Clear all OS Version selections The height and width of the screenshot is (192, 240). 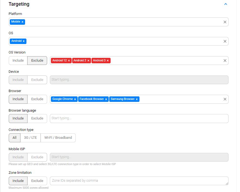[x=225, y=61]
